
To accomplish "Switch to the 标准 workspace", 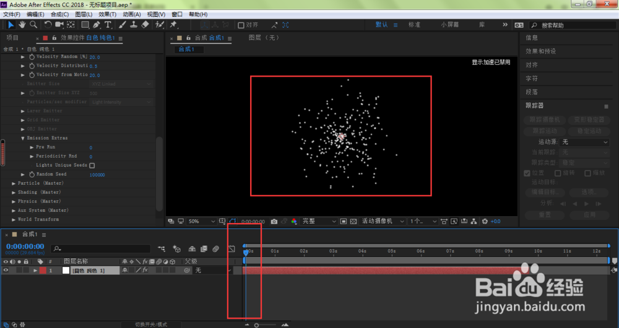I will pos(414,25).
